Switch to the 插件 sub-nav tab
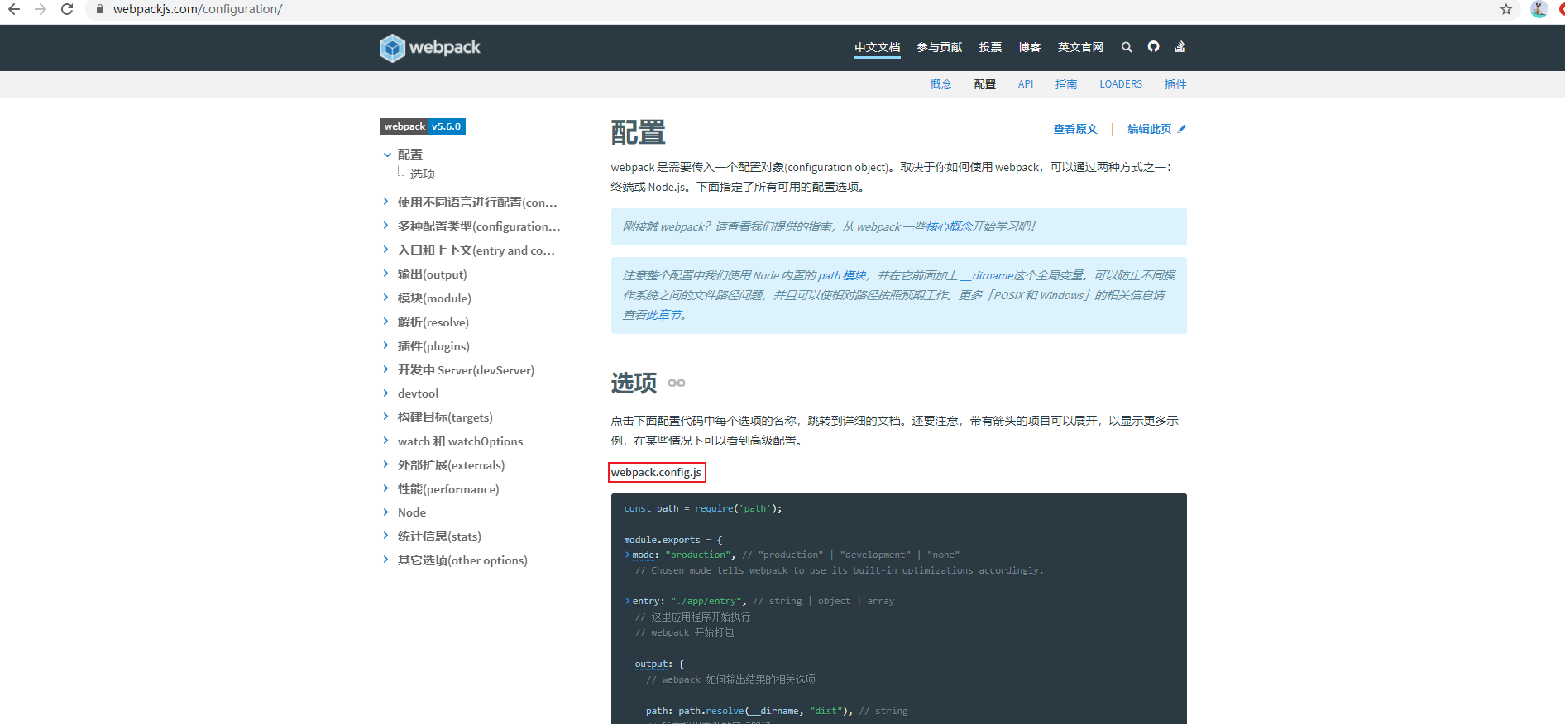Image resolution: width=1565 pixels, height=724 pixels. (1175, 84)
